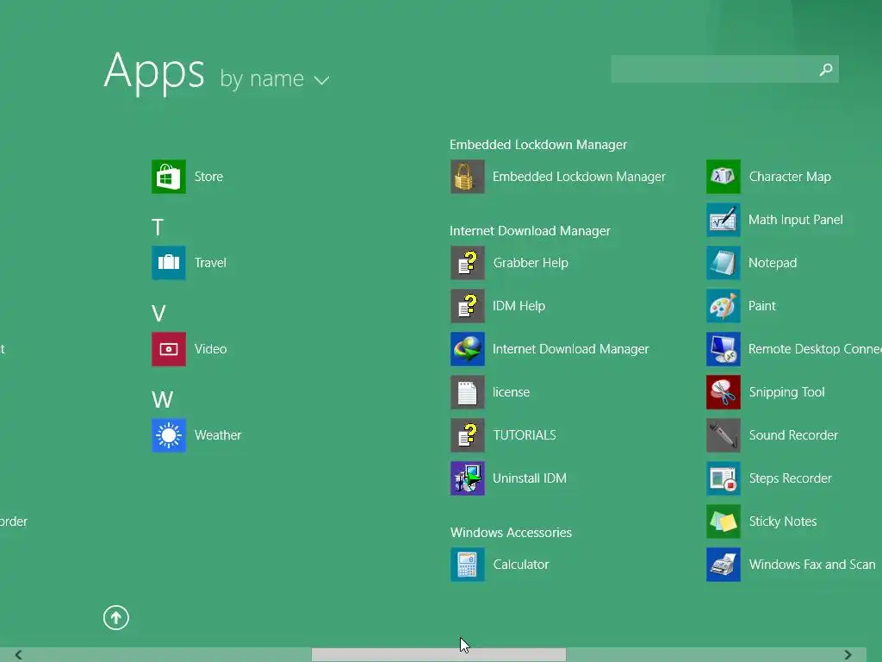This screenshot has width=882, height=662.
Task: Launch Snipping Tool scissors icon
Action: coord(724,392)
